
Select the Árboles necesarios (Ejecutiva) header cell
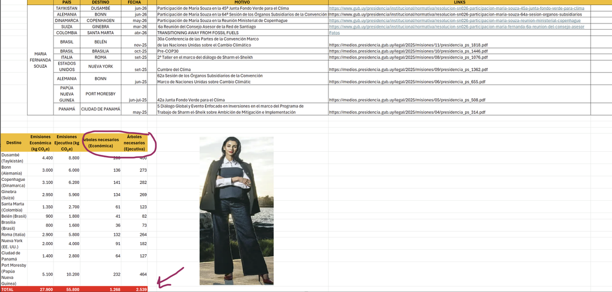click(x=135, y=143)
